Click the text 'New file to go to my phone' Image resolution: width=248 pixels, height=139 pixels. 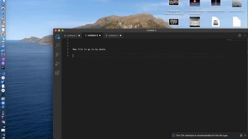tap(89, 49)
